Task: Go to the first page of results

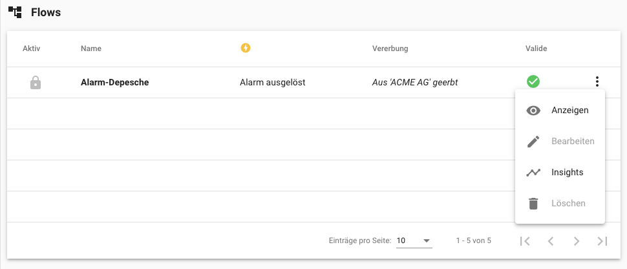Action: point(525,241)
